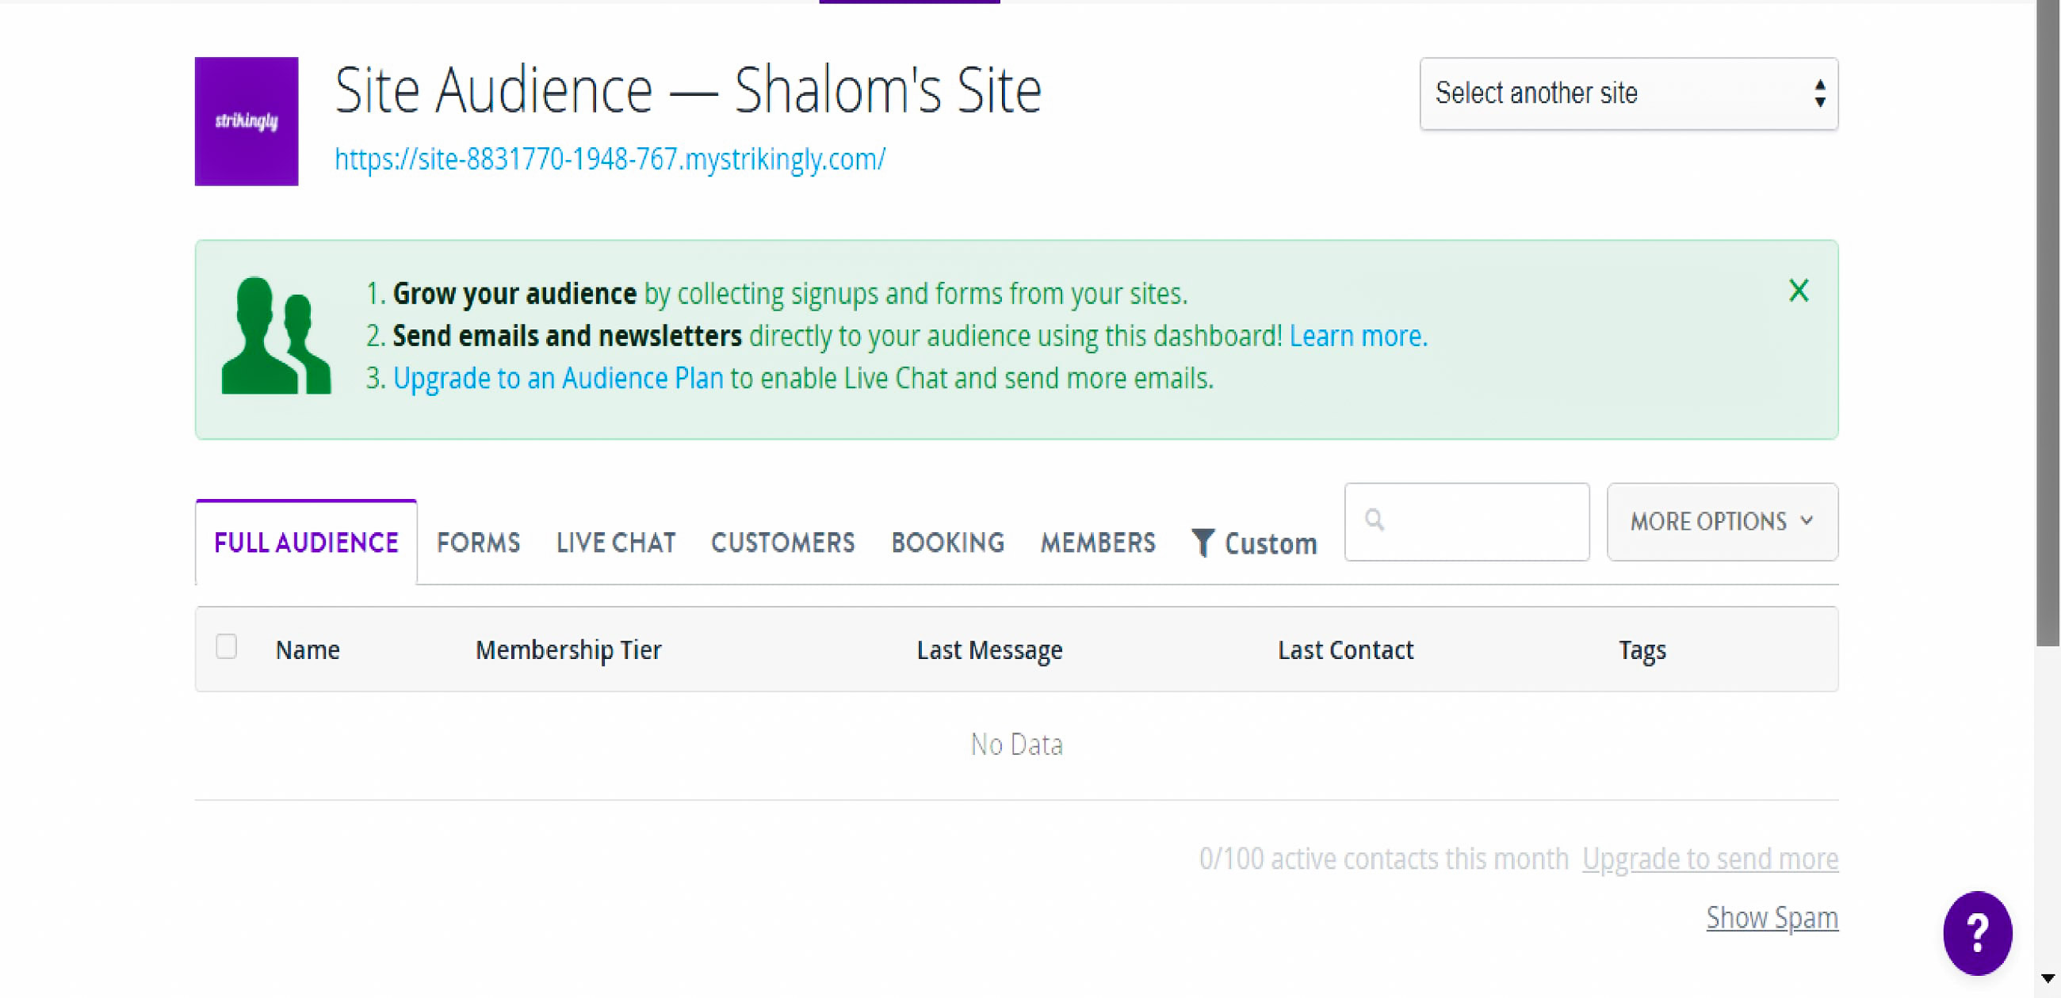Click the Last Message column header
Screen dimensions: 2061x998
click(x=989, y=649)
